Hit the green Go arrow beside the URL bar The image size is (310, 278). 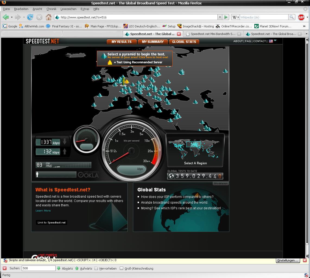[x=226, y=17]
